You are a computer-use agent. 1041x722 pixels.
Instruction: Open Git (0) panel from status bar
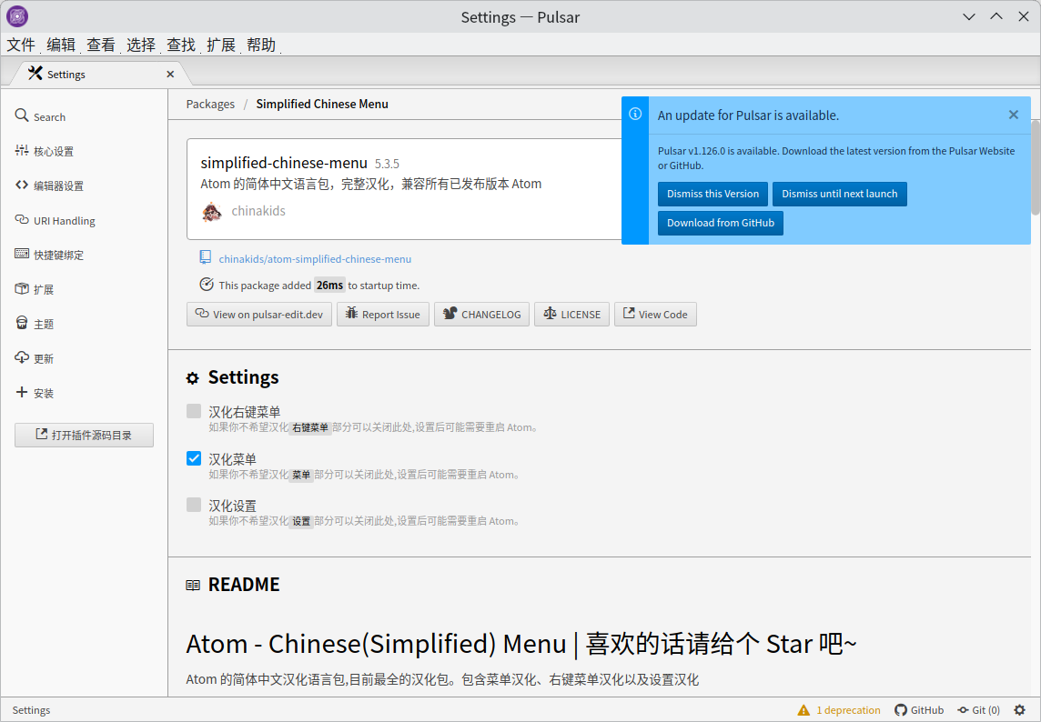[978, 710]
